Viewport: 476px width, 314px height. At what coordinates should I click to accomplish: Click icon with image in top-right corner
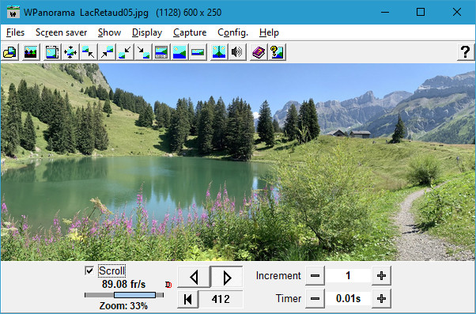[107, 52]
